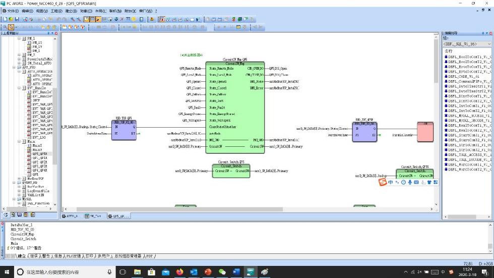Click the New file toolbar icon
The width and height of the screenshot is (494, 278).
4,19
